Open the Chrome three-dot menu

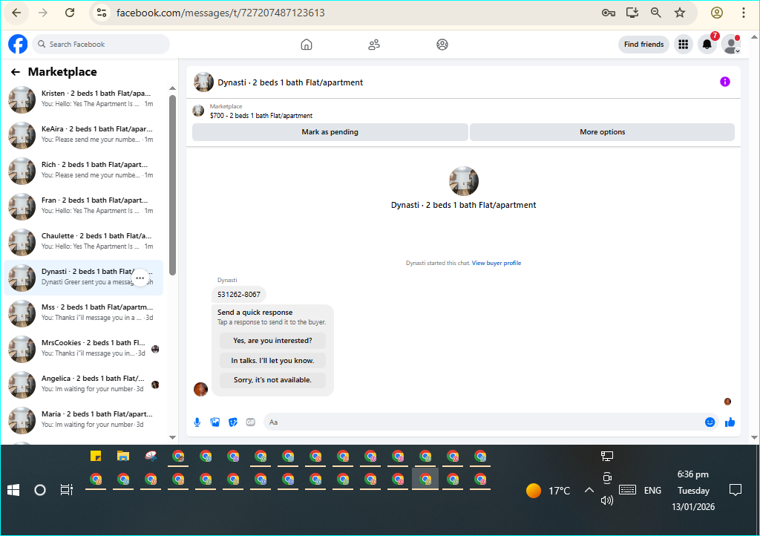[744, 13]
